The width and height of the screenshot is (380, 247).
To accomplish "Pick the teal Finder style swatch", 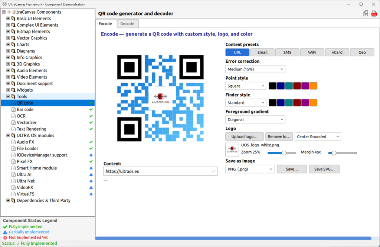I will (289, 103).
